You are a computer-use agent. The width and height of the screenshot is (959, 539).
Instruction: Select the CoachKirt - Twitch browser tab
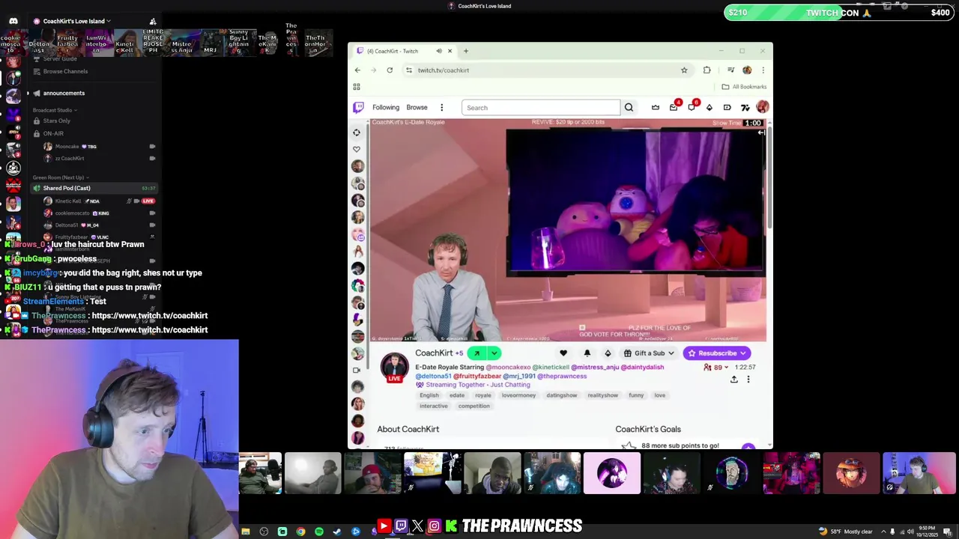coord(403,51)
